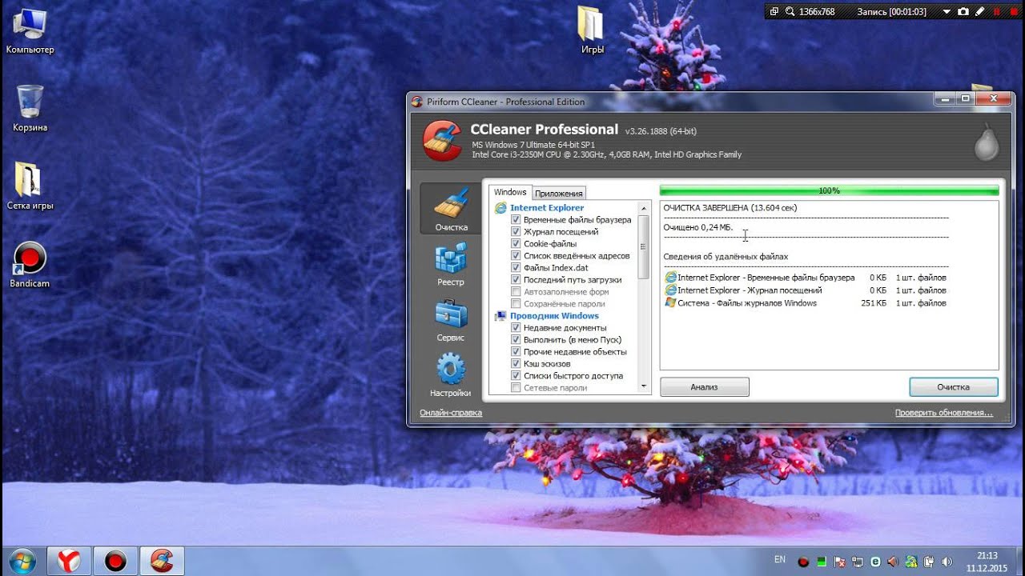Enable Автозаполнение форм checkbox
The height and width of the screenshot is (576, 1025).
[x=517, y=292]
